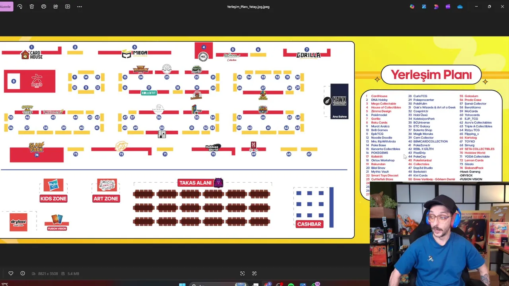Image resolution: width=509 pixels, height=286 pixels.
Task: Click the Card House booth number 1
Action: tap(31, 48)
